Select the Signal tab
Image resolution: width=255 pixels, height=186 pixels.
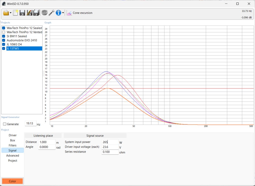pyautogui.click(x=12, y=150)
